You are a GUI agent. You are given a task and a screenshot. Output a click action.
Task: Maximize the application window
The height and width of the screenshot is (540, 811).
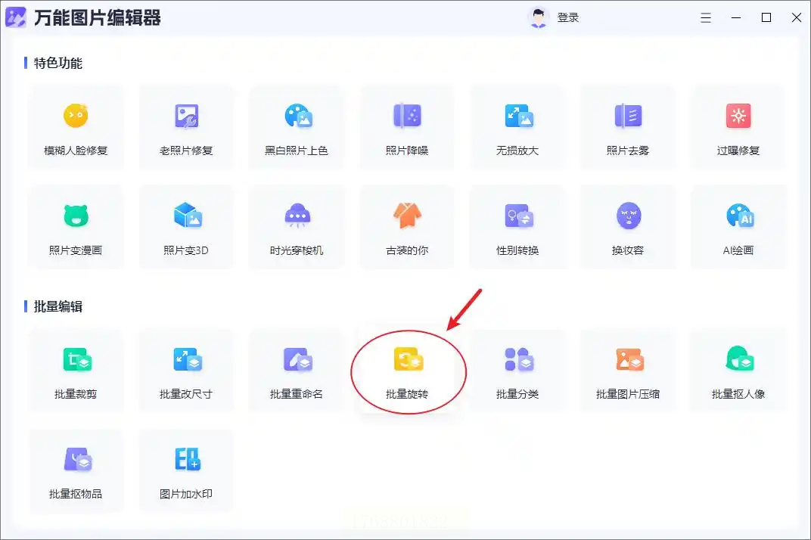coord(766,17)
